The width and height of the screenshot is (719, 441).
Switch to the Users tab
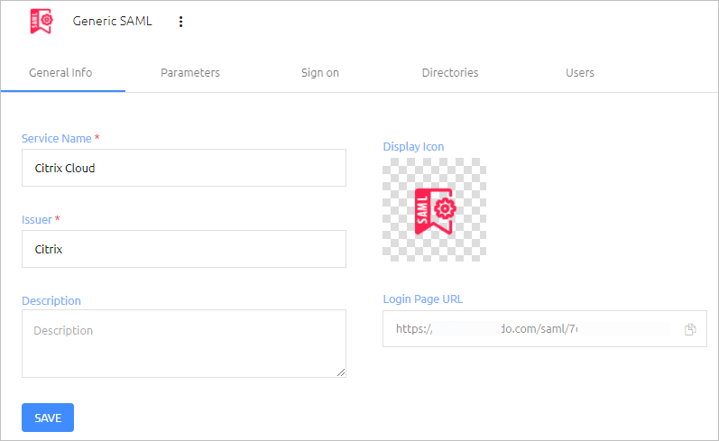pyautogui.click(x=579, y=73)
